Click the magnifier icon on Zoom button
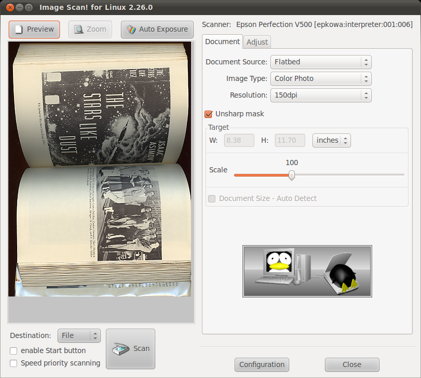This screenshot has height=378, width=421. 79,29
